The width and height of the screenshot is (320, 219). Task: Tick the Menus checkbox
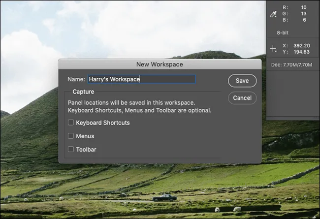coord(71,136)
